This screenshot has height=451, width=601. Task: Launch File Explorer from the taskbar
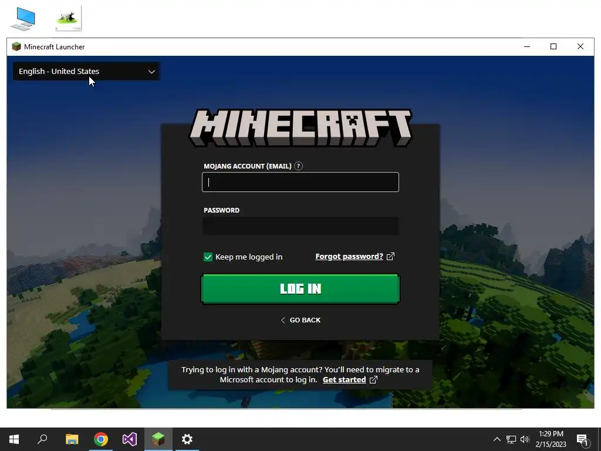click(72, 439)
